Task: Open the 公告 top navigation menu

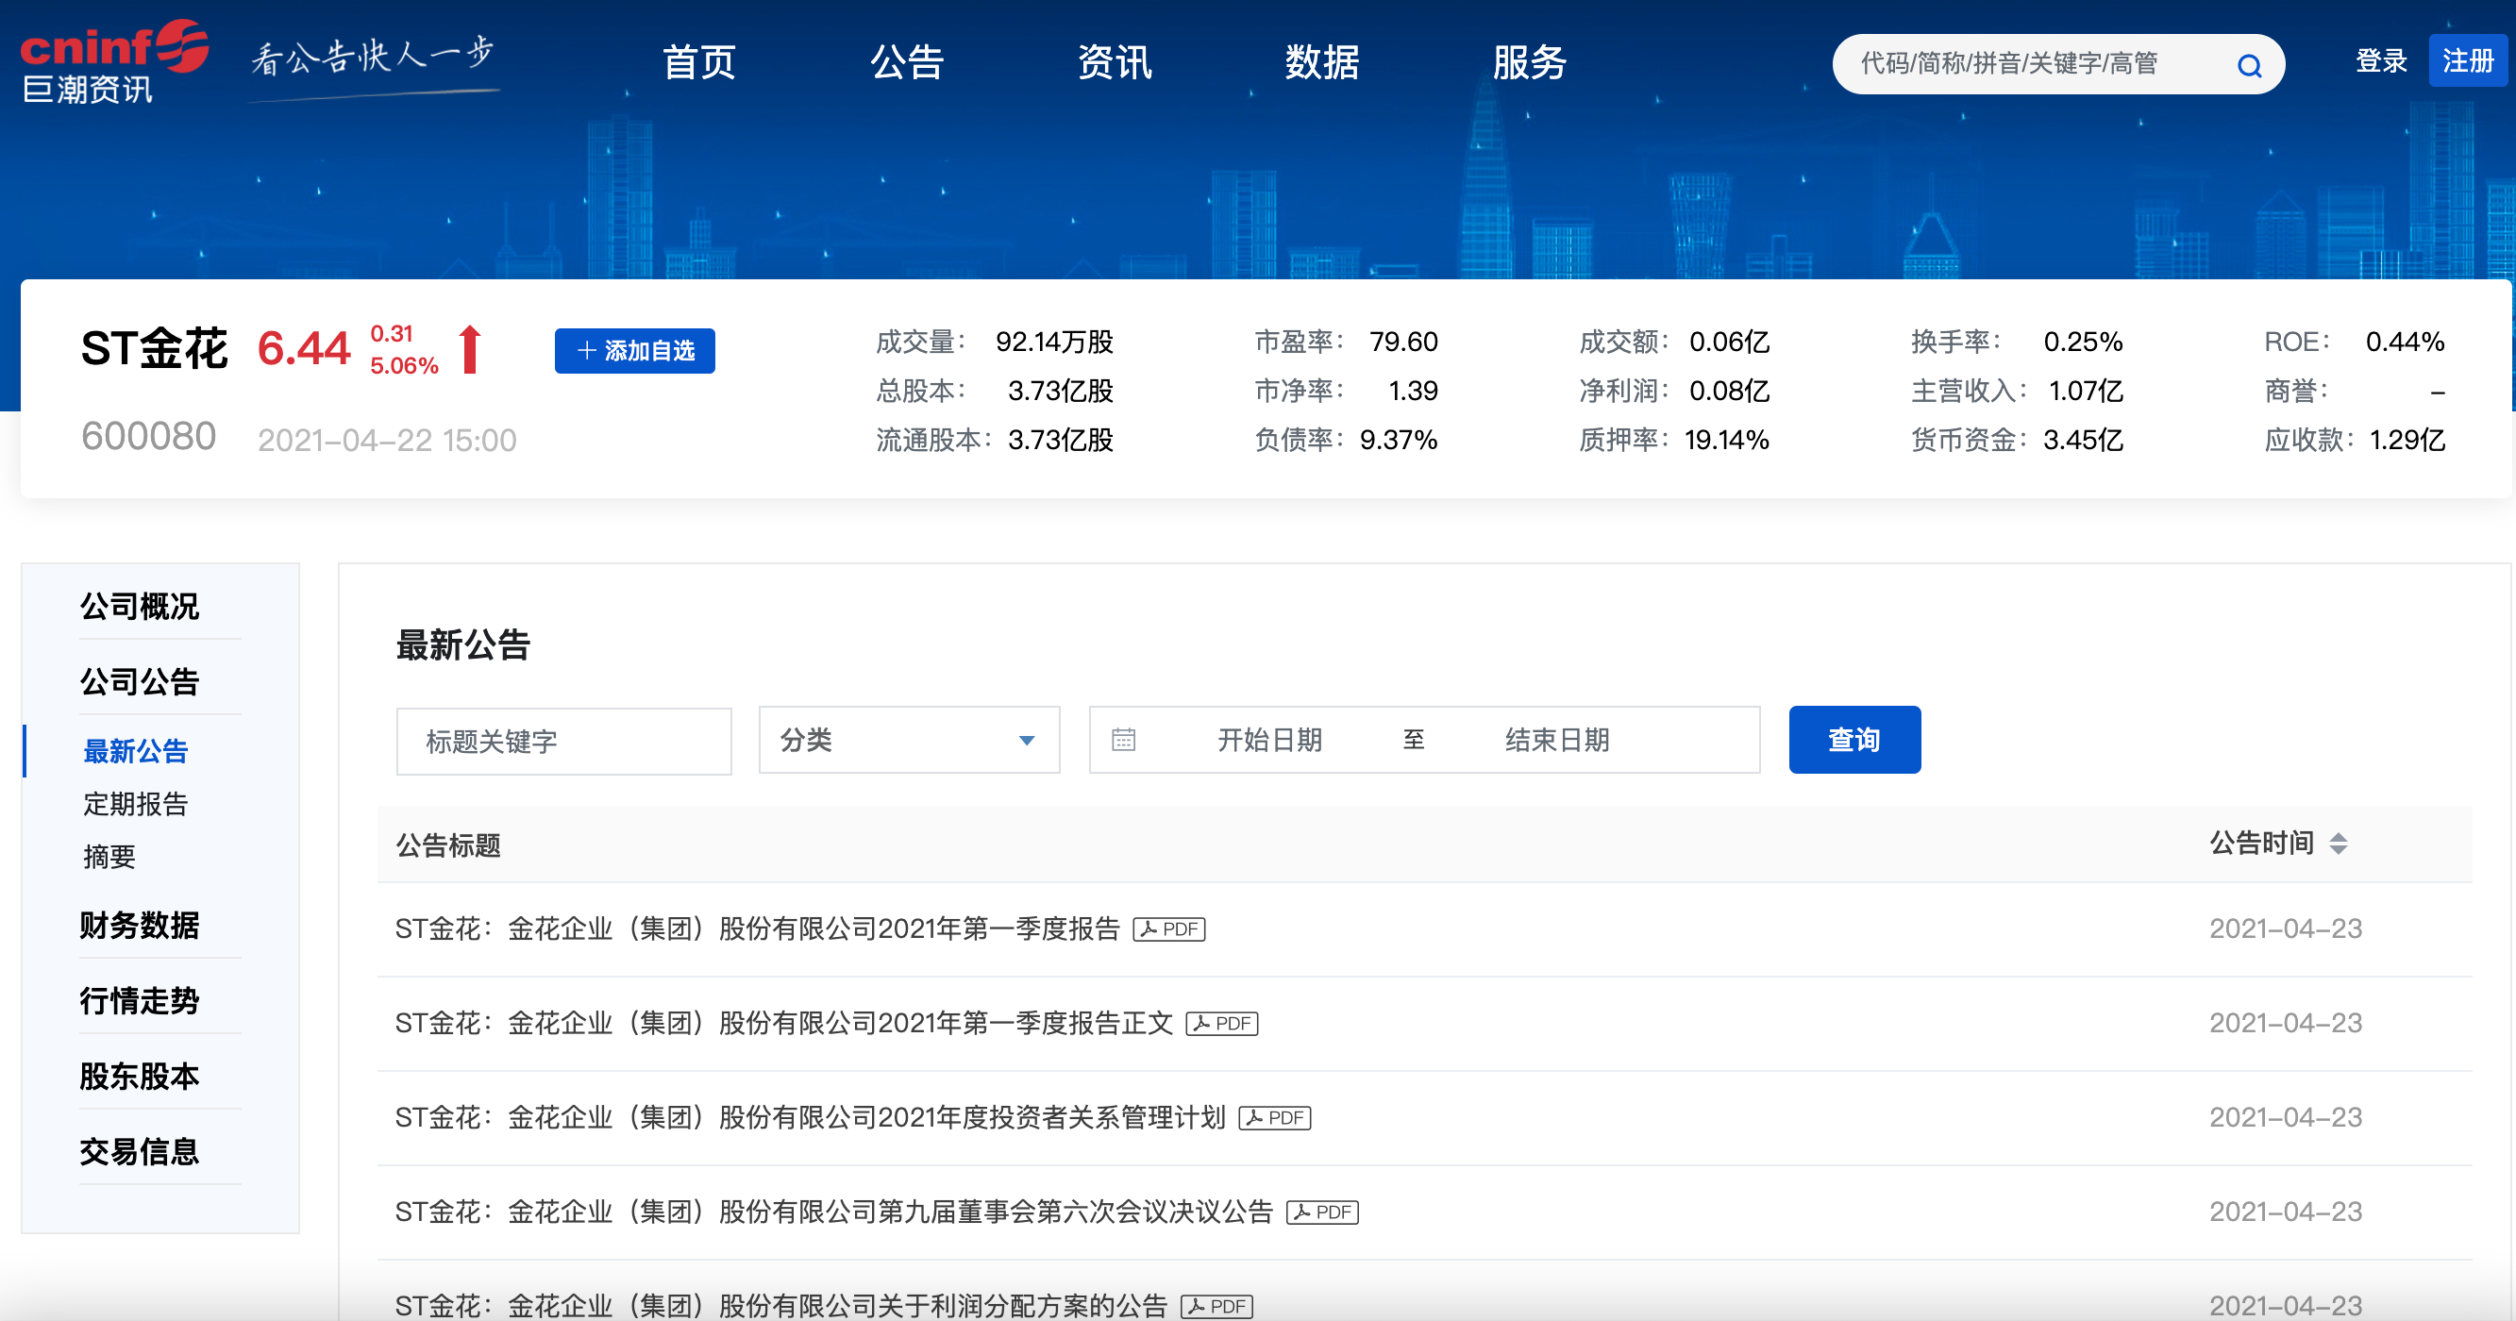Action: tap(906, 62)
